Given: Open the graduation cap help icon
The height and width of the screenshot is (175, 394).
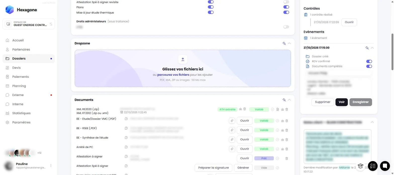Looking at the screenshot, I should click(361, 166).
